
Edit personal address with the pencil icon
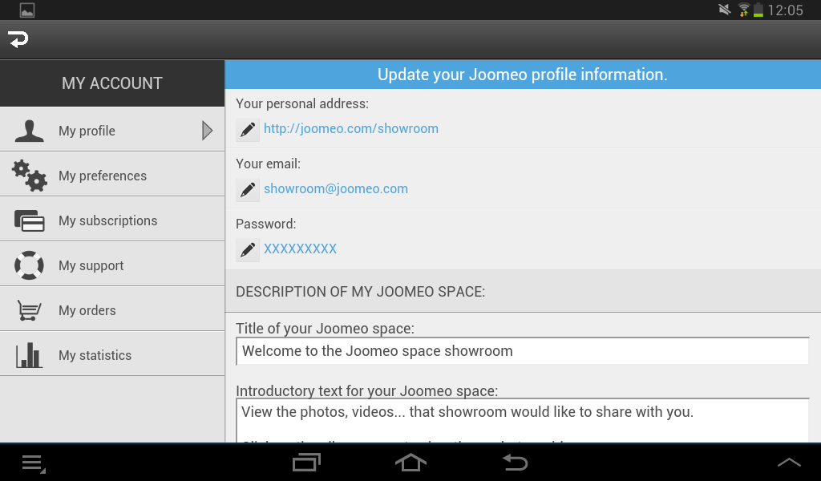click(x=248, y=129)
